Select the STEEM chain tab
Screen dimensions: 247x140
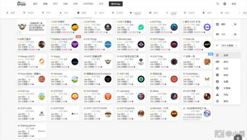click(118, 13)
